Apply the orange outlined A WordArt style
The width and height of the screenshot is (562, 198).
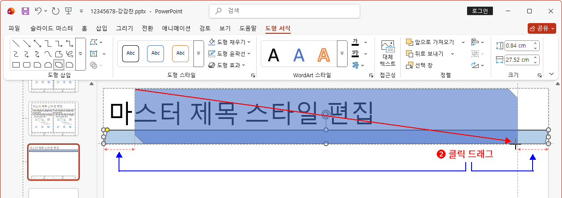point(324,54)
